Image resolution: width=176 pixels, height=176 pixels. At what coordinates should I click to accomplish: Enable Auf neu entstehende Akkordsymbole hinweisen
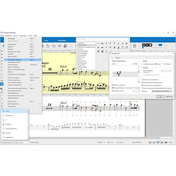tap(143, 88)
